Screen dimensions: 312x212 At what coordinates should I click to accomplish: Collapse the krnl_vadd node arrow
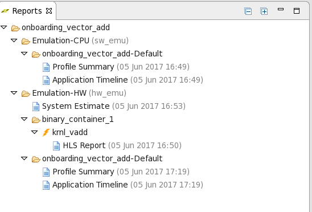point(34,132)
